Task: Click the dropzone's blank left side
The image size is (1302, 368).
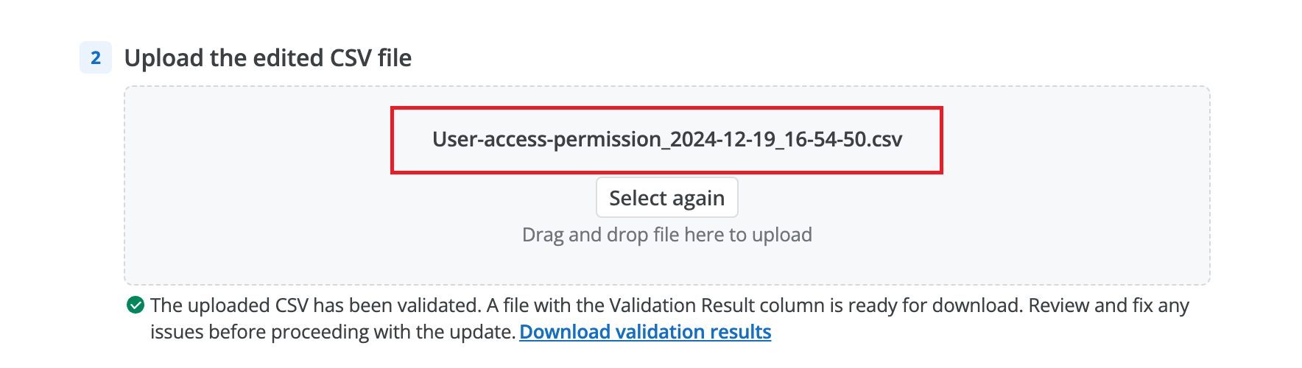Action: [x=258, y=184]
